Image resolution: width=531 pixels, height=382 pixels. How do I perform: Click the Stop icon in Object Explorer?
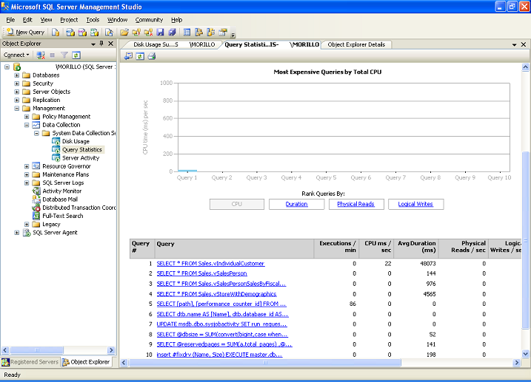[x=52, y=55]
